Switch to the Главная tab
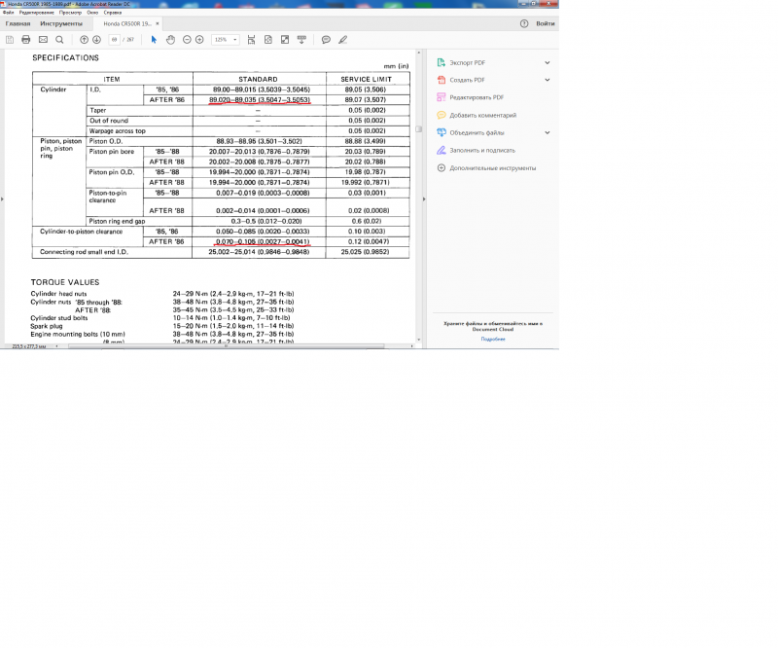Image resolution: width=778 pixels, height=648 pixels. [x=18, y=23]
